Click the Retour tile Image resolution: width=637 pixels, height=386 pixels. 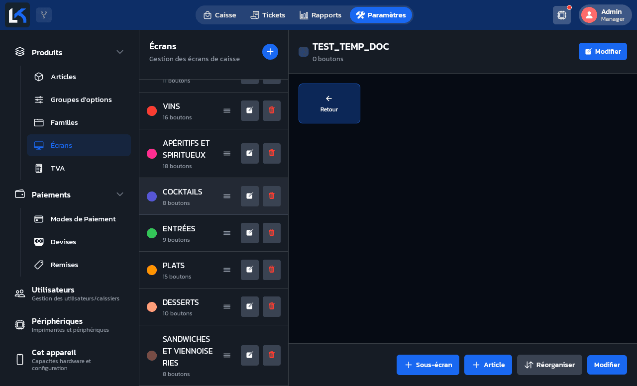[329, 103]
